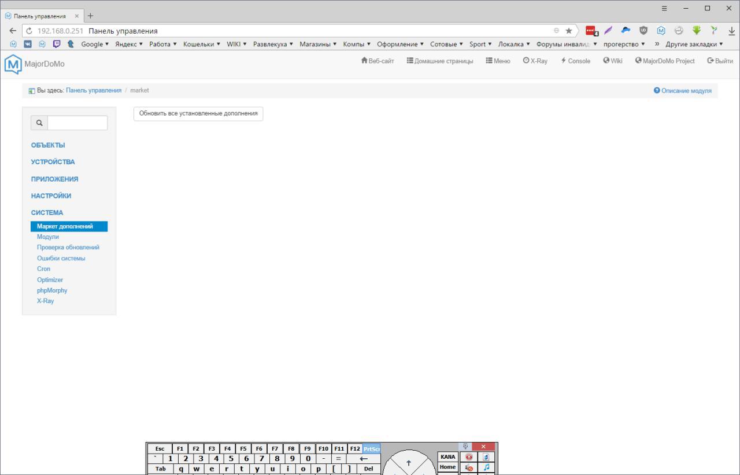740x475 pixels.
Task: Focus the sidebar search input field
Action: pos(77,123)
